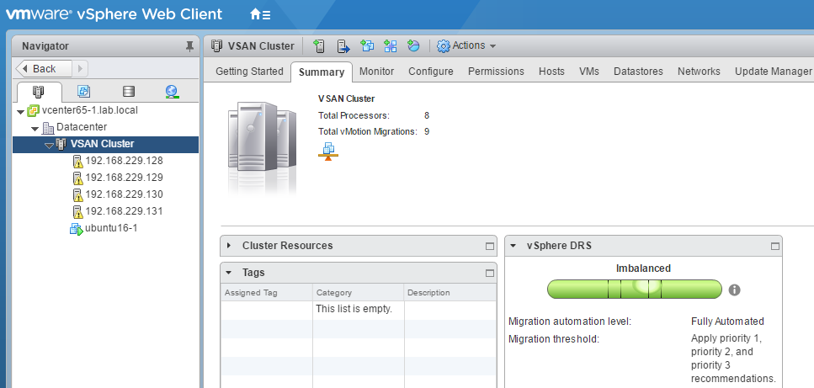Click the info icon beside the DRS gauge
814x388 pixels.
[x=734, y=290]
